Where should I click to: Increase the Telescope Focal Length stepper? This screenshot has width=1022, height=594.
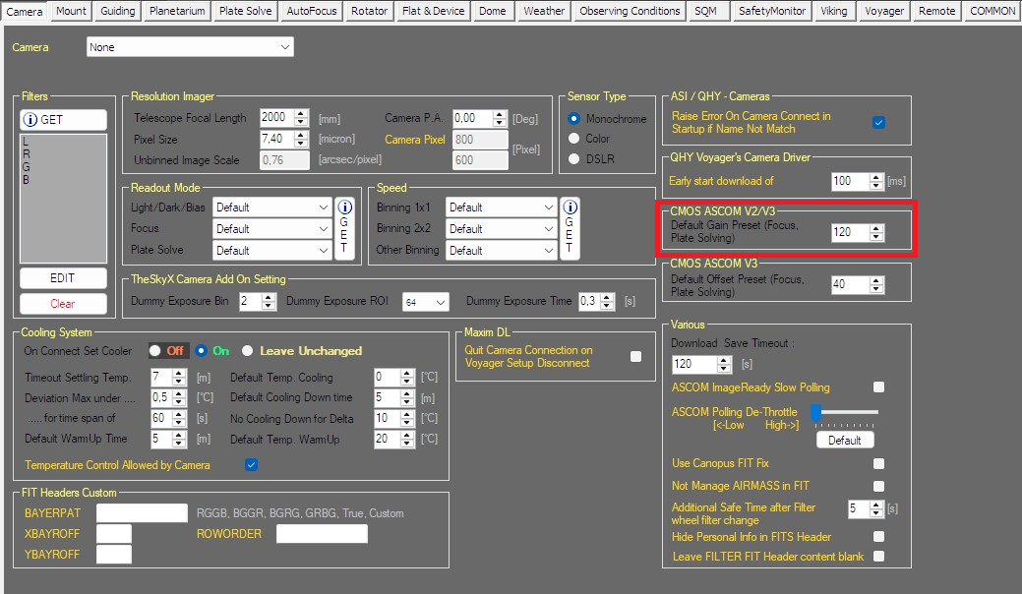pos(301,113)
